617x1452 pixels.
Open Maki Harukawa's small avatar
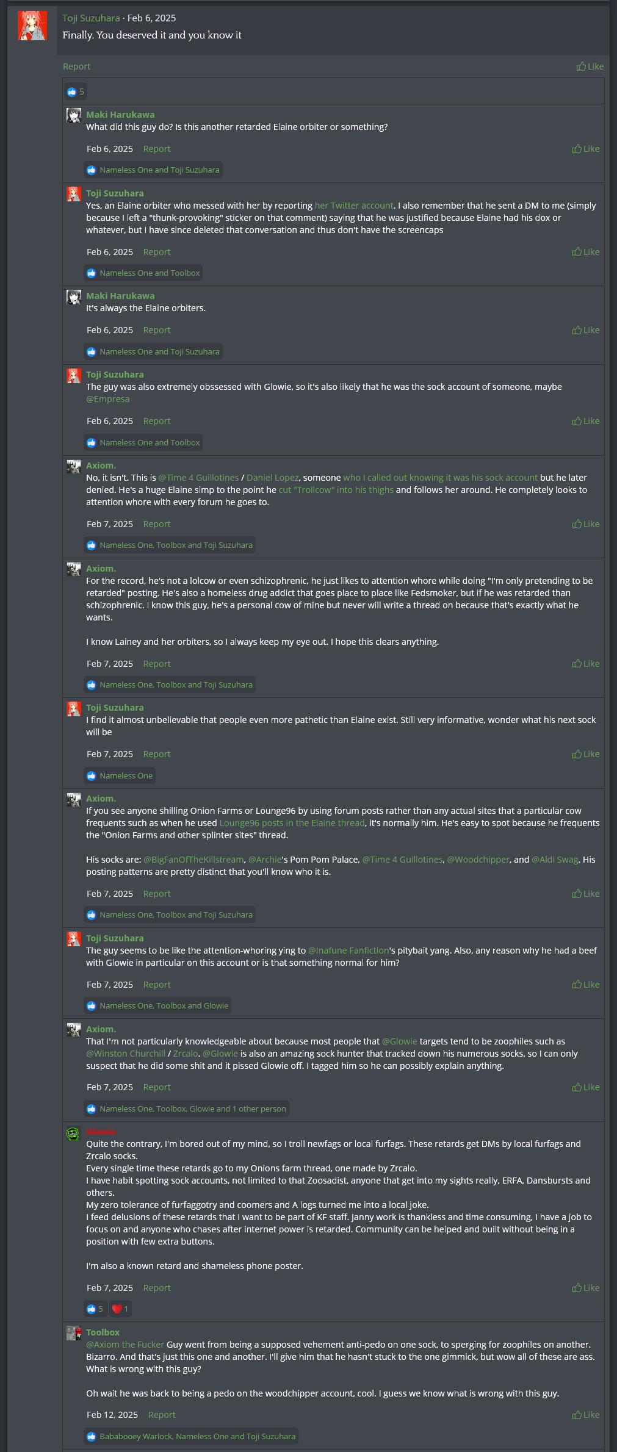74,115
